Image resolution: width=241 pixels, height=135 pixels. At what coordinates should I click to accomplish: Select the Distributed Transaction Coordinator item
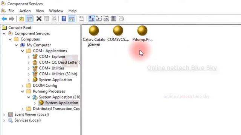click(56, 109)
